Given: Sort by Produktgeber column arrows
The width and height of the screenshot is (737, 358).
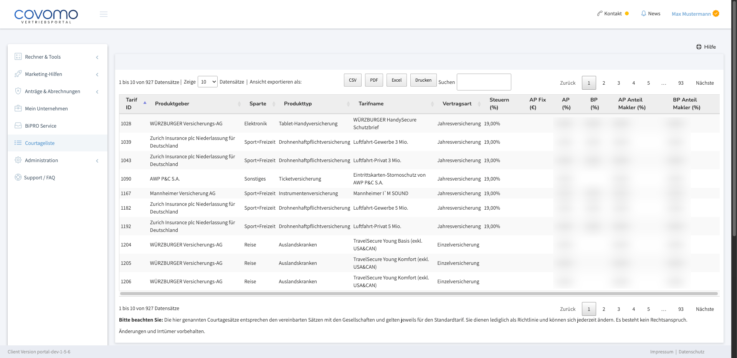Looking at the screenshot, I should tap(239, 104).
